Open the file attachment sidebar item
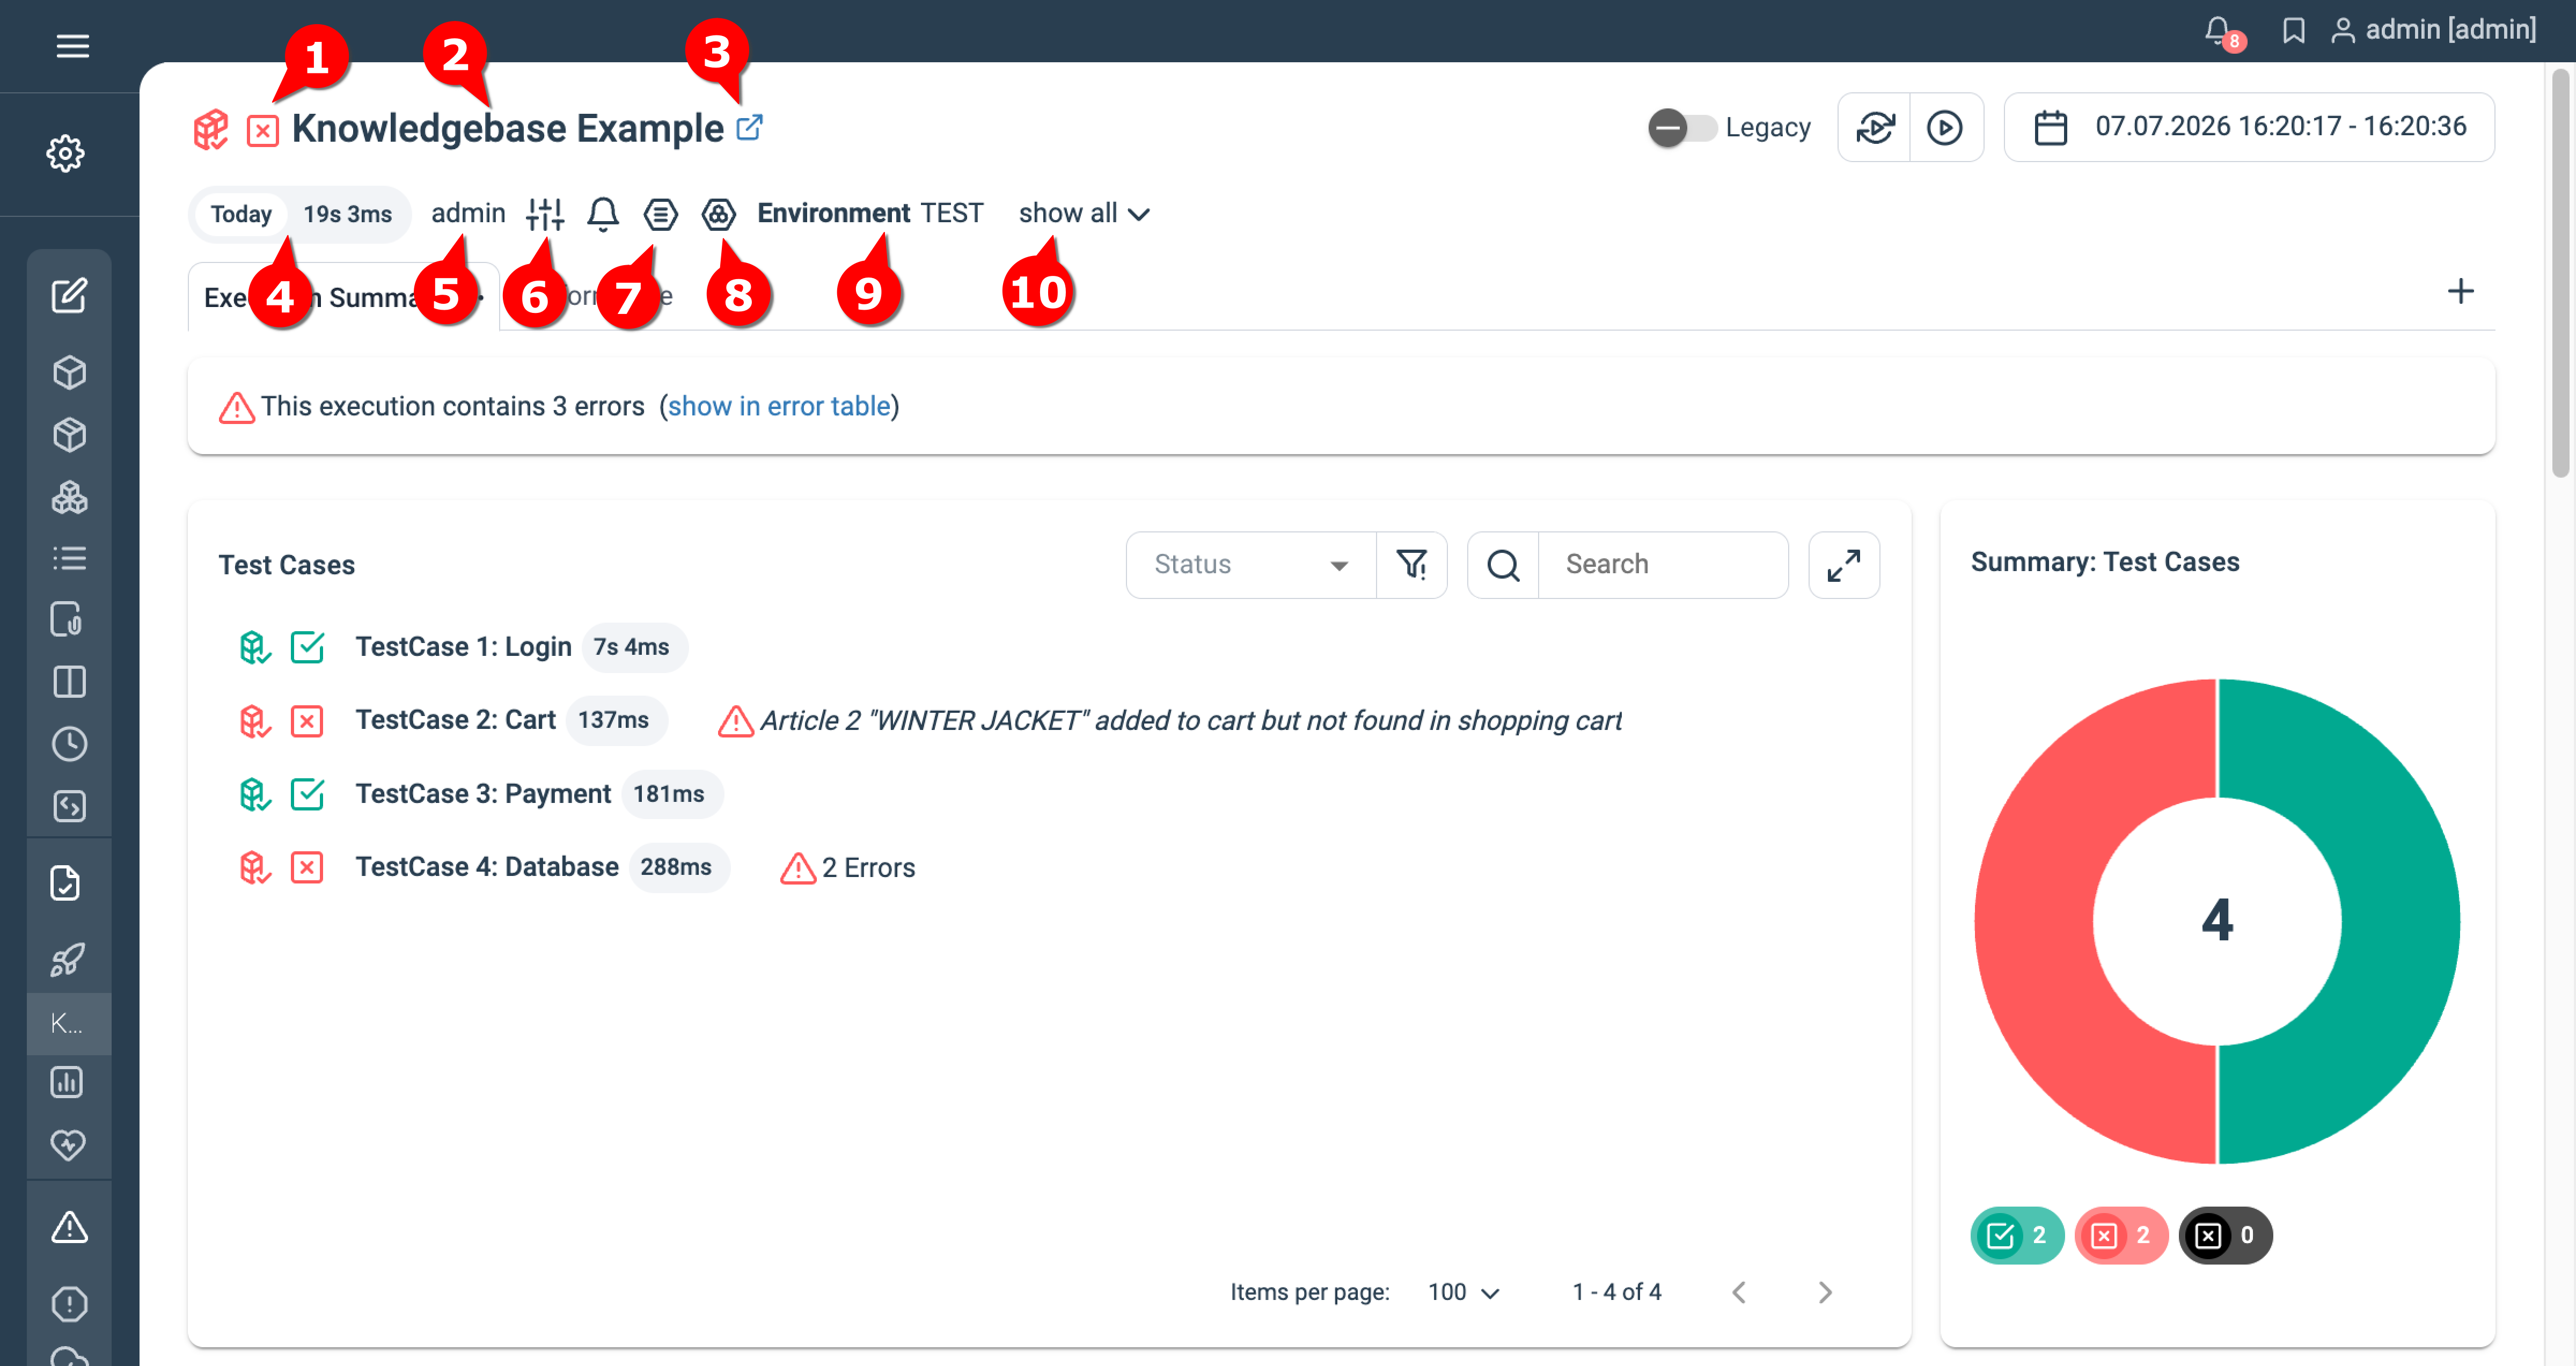 66,619
